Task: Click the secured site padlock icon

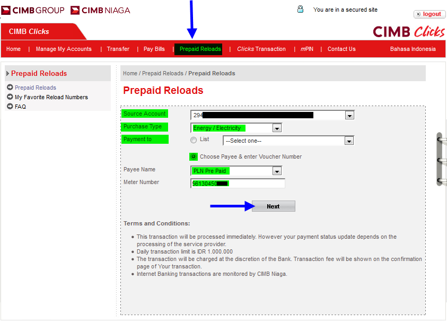Action: point(300,9)
